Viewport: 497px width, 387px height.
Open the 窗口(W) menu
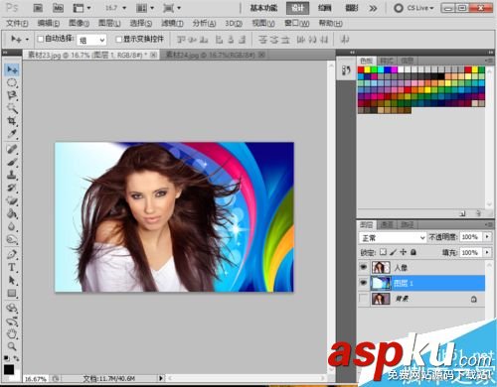[297, 23]
